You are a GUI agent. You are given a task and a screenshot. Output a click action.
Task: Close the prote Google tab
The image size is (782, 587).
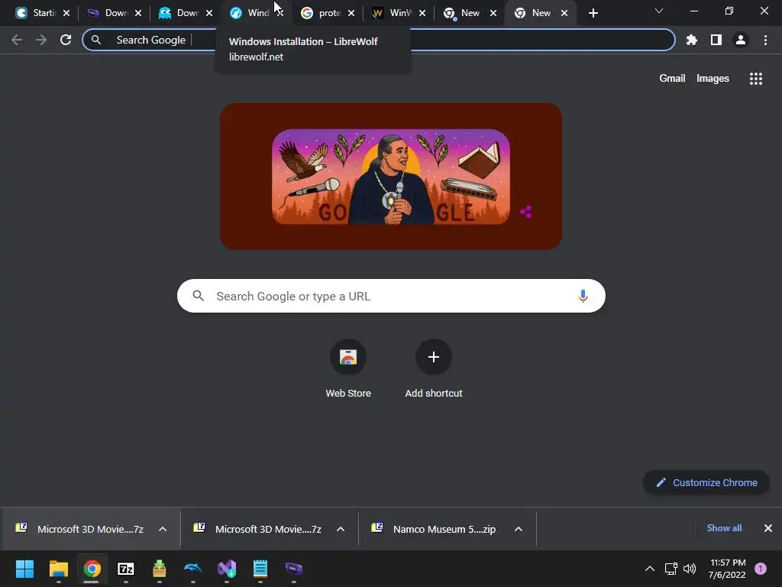(x=351, y=13)
